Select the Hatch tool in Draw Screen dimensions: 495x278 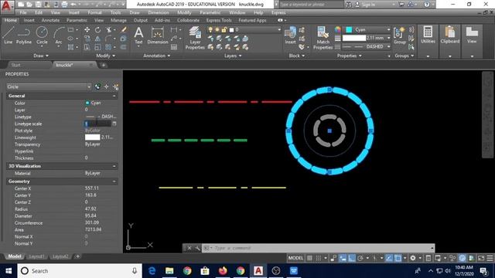pos(70,47)
